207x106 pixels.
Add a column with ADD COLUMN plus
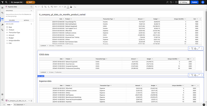(x=31, y=24)
